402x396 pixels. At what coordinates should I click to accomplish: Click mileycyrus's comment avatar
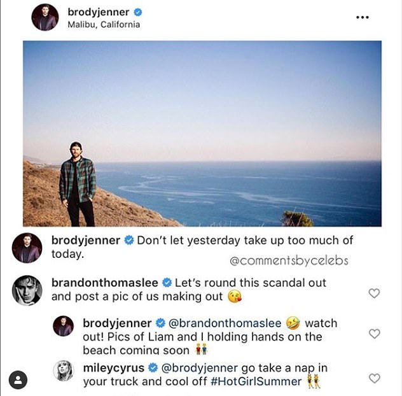pos(63,370)
